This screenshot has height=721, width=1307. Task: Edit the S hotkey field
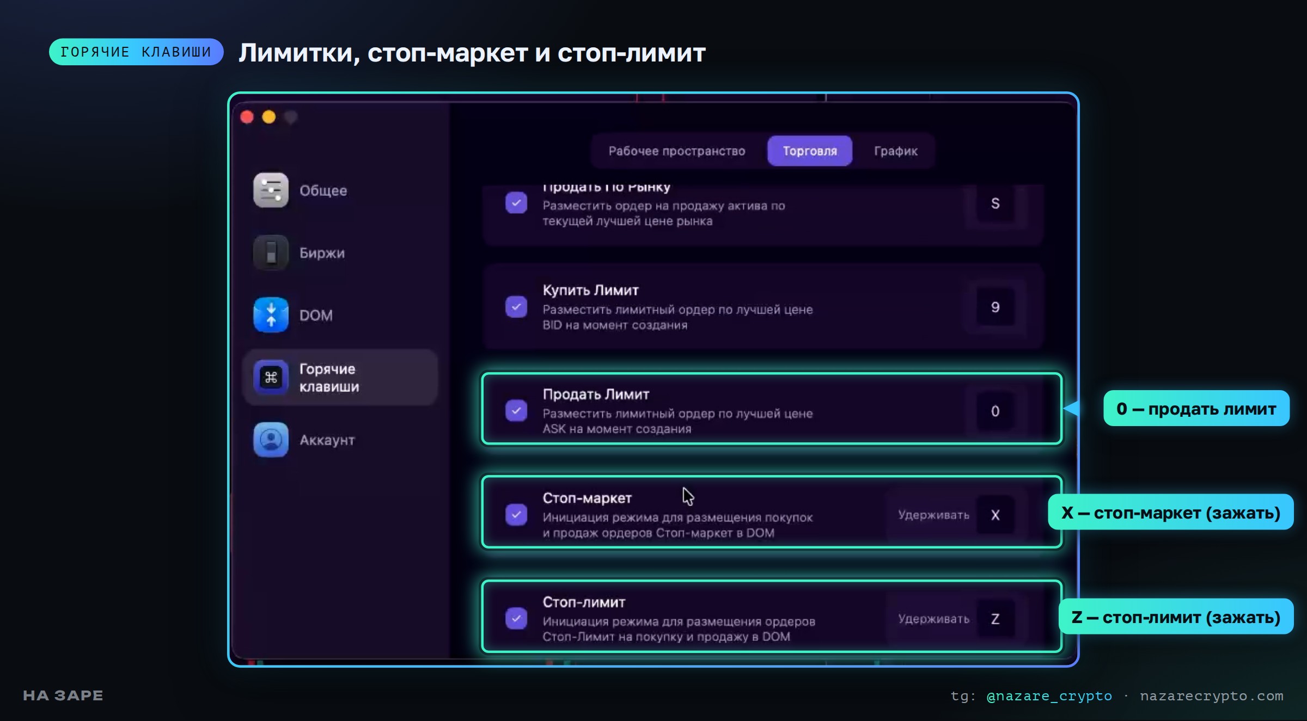pos(995,204)
